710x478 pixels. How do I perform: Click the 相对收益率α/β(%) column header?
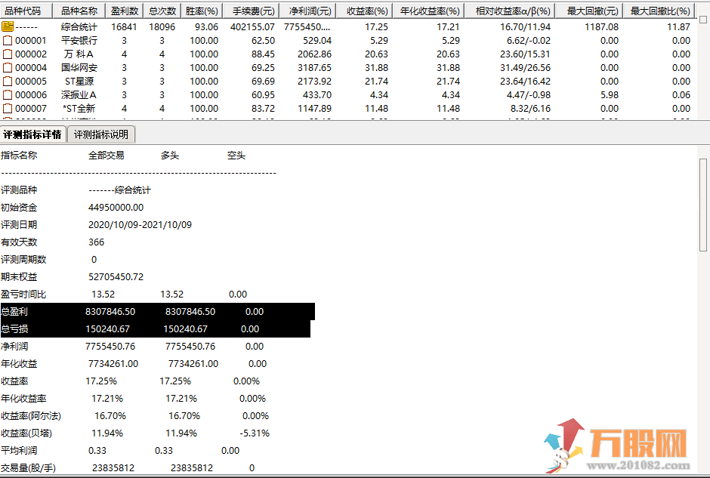[x=509, y=11]
